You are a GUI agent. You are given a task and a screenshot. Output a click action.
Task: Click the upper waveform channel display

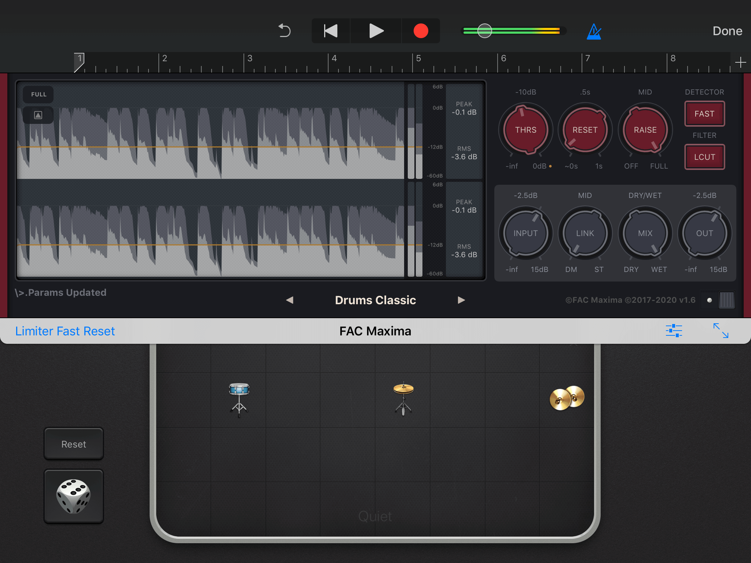tap(210, 130)
